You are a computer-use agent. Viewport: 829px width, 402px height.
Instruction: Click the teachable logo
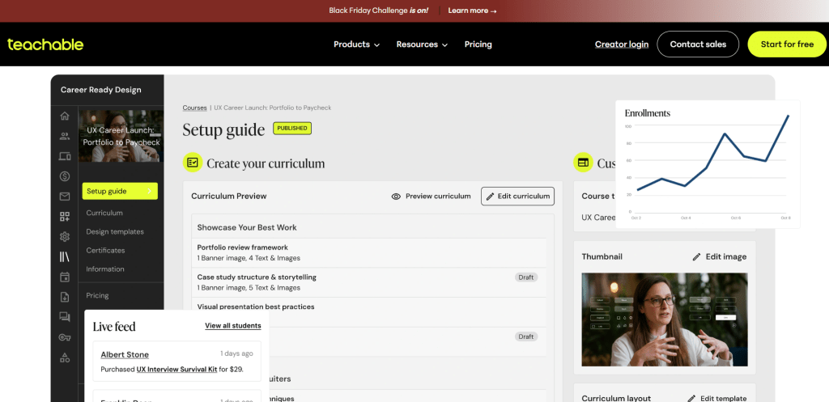45,44
